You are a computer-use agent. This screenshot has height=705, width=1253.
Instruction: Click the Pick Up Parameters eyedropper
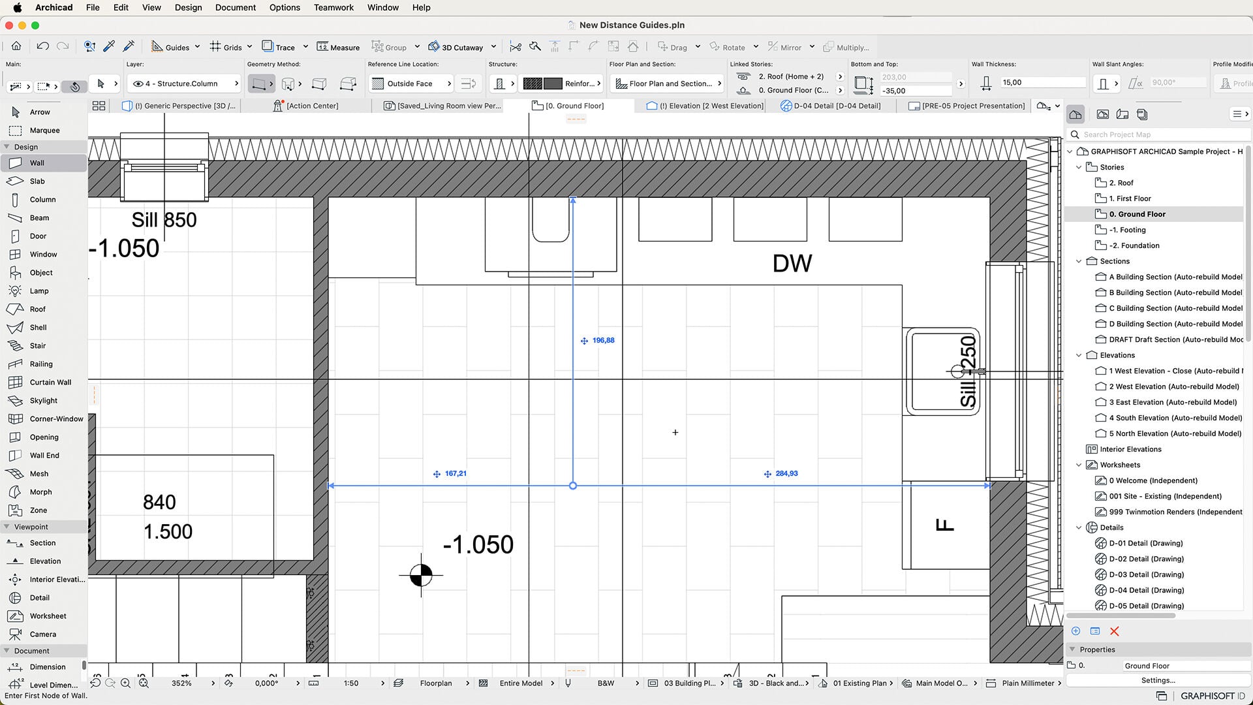(109, 46)
